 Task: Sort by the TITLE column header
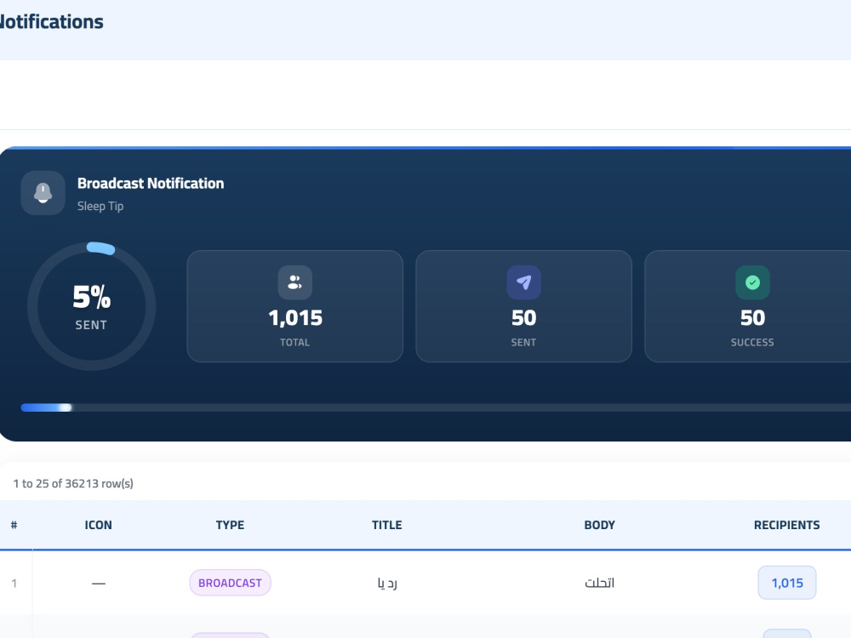tap(387, 525)
